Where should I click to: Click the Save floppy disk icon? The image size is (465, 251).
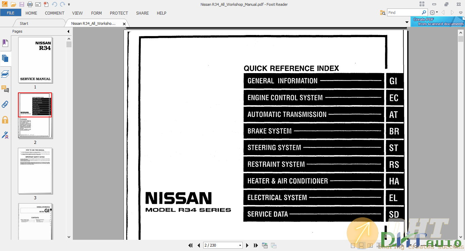(22, 4)
